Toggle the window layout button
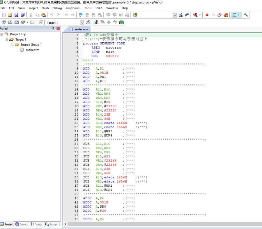This screenshot has height=229, width=262. coord(234,15)
